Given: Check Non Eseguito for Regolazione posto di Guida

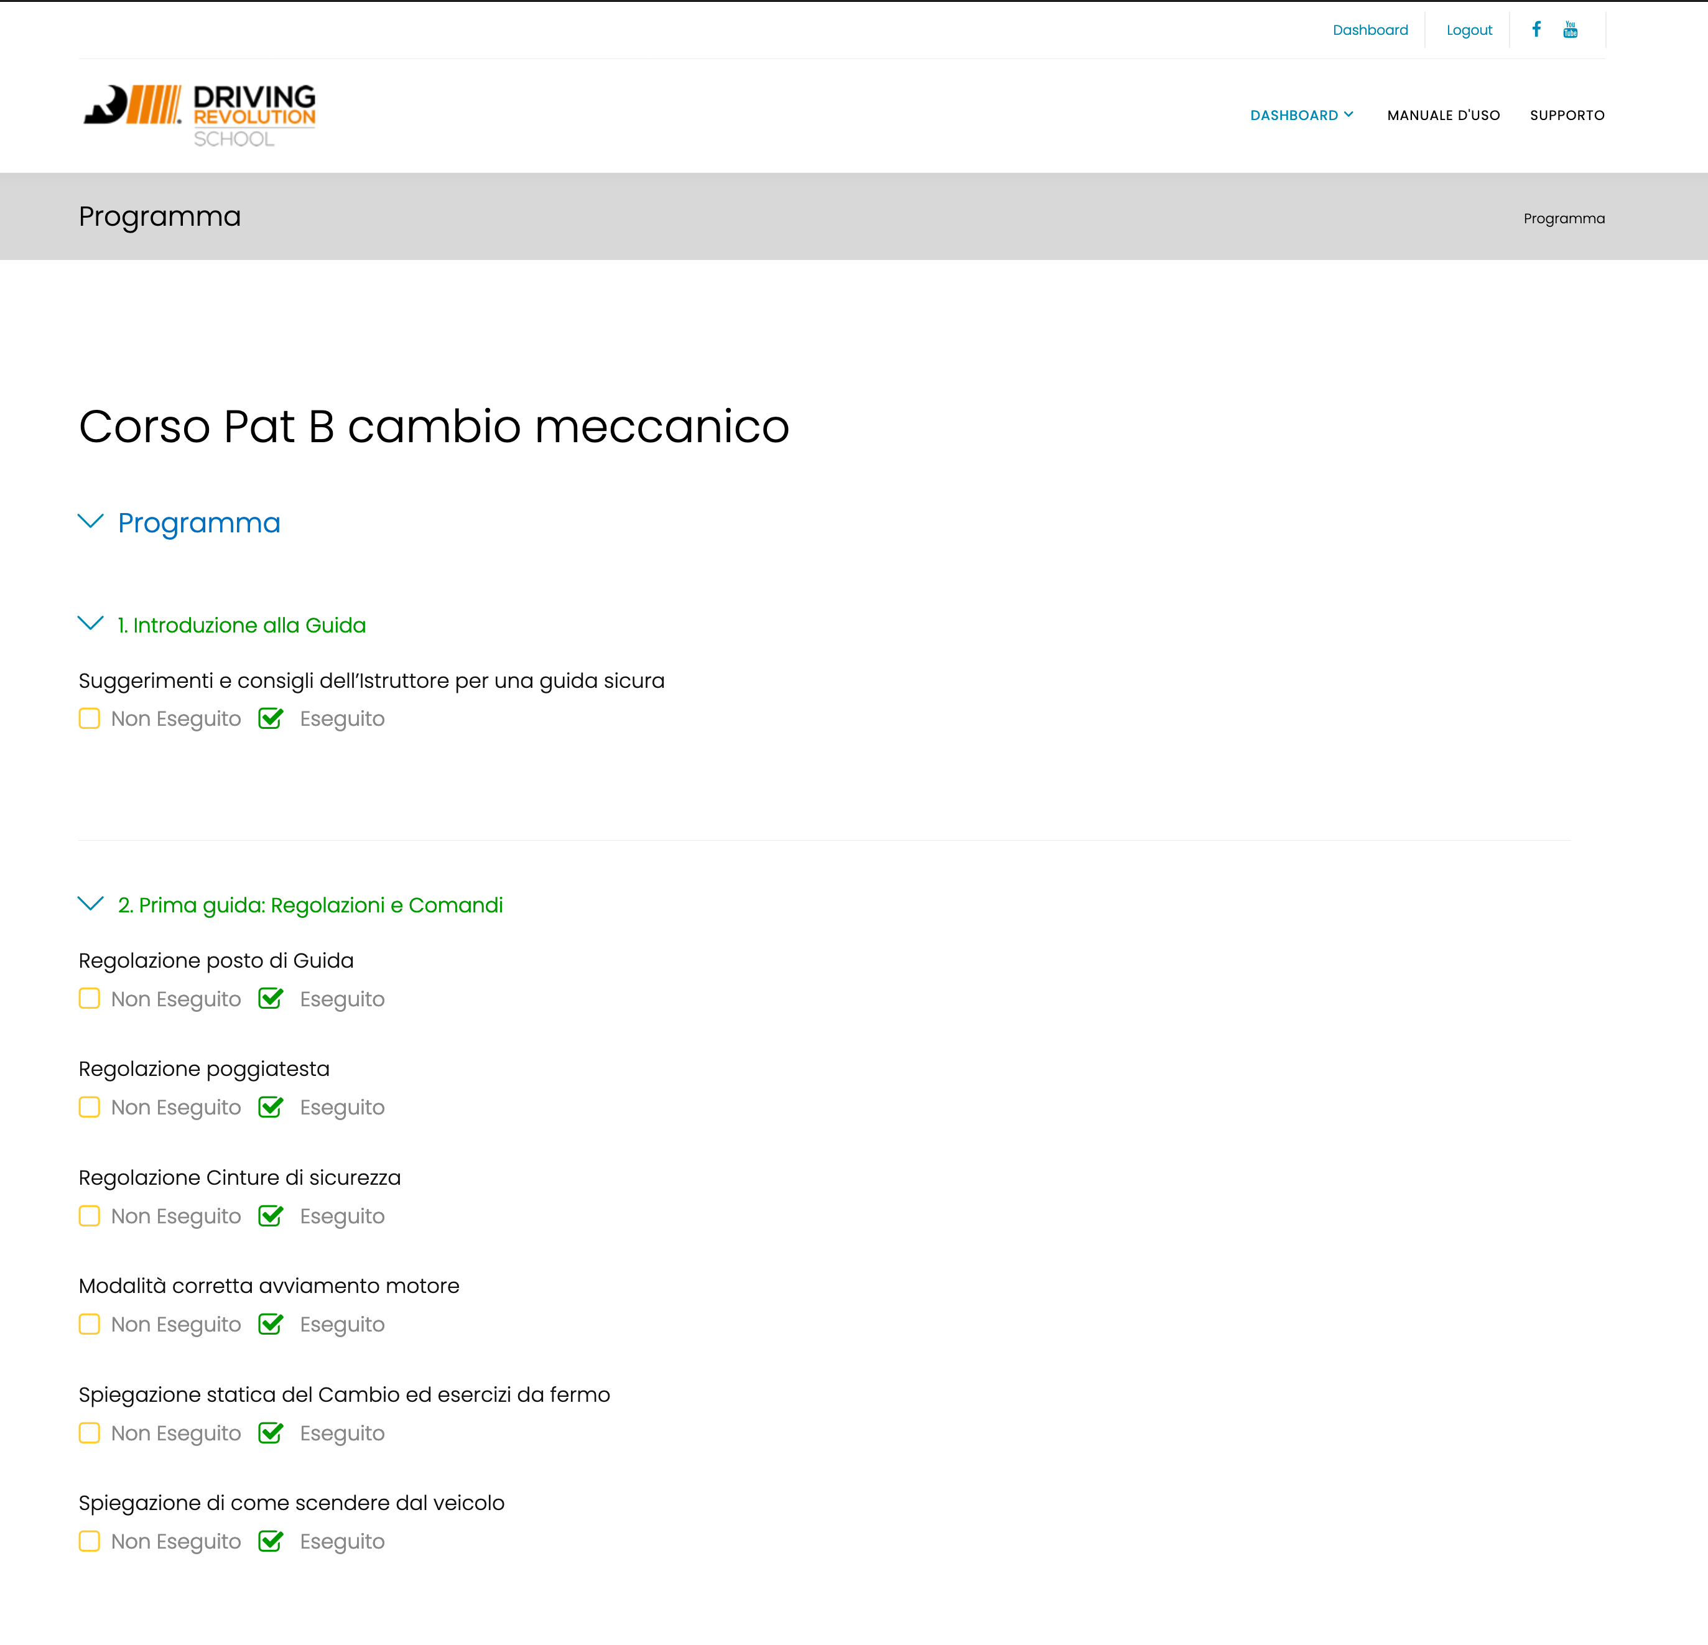Looking at the screenshot, I should pyautogui.click(x=89, y=998).
